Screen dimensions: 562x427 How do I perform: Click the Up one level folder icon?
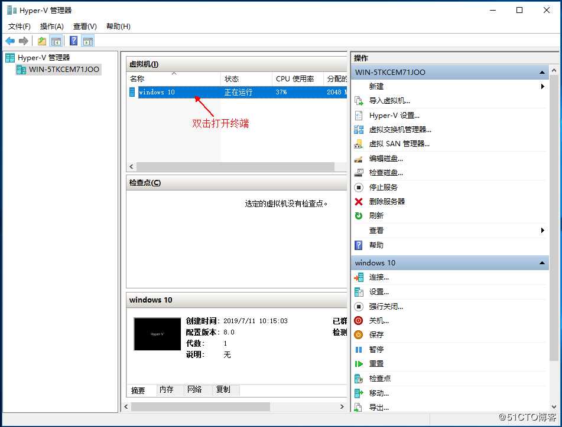click(42, 41)
